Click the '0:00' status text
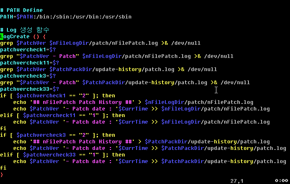 point(281,181)
